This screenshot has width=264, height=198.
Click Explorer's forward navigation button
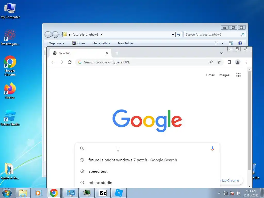click(55, 35)
